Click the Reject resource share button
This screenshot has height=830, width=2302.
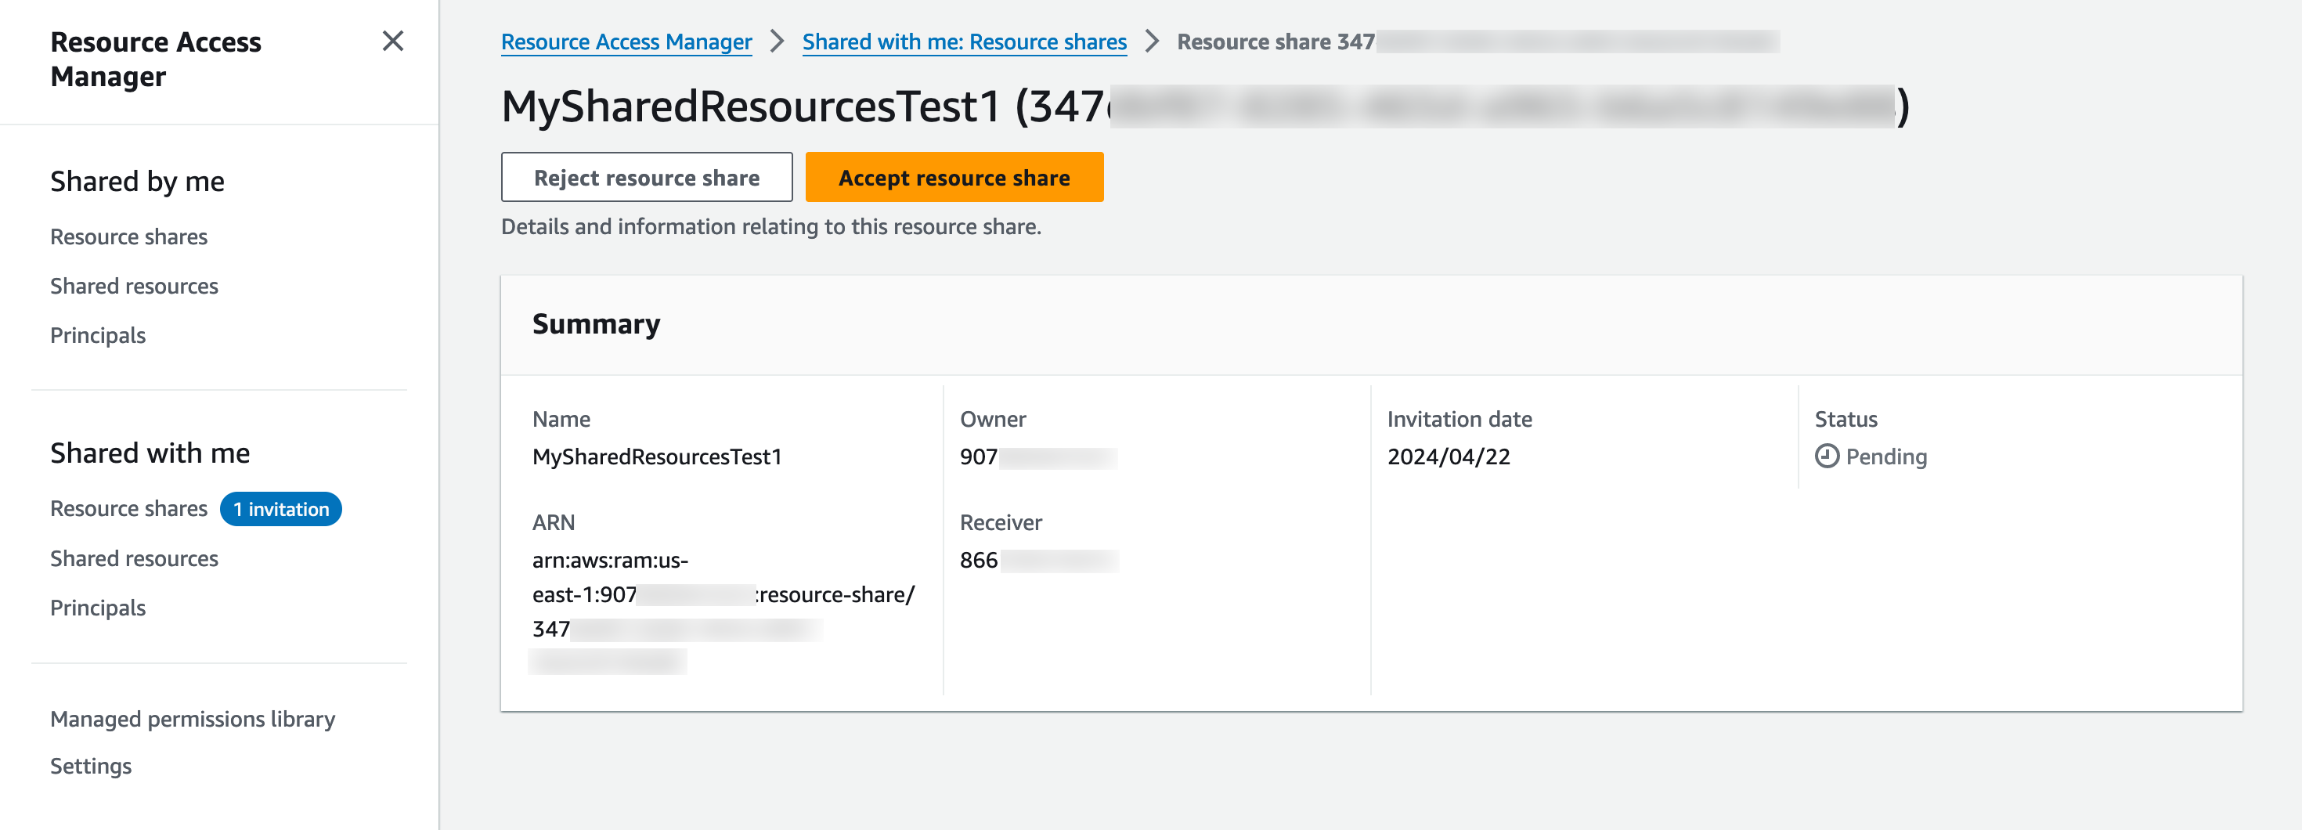coord(647,177)
